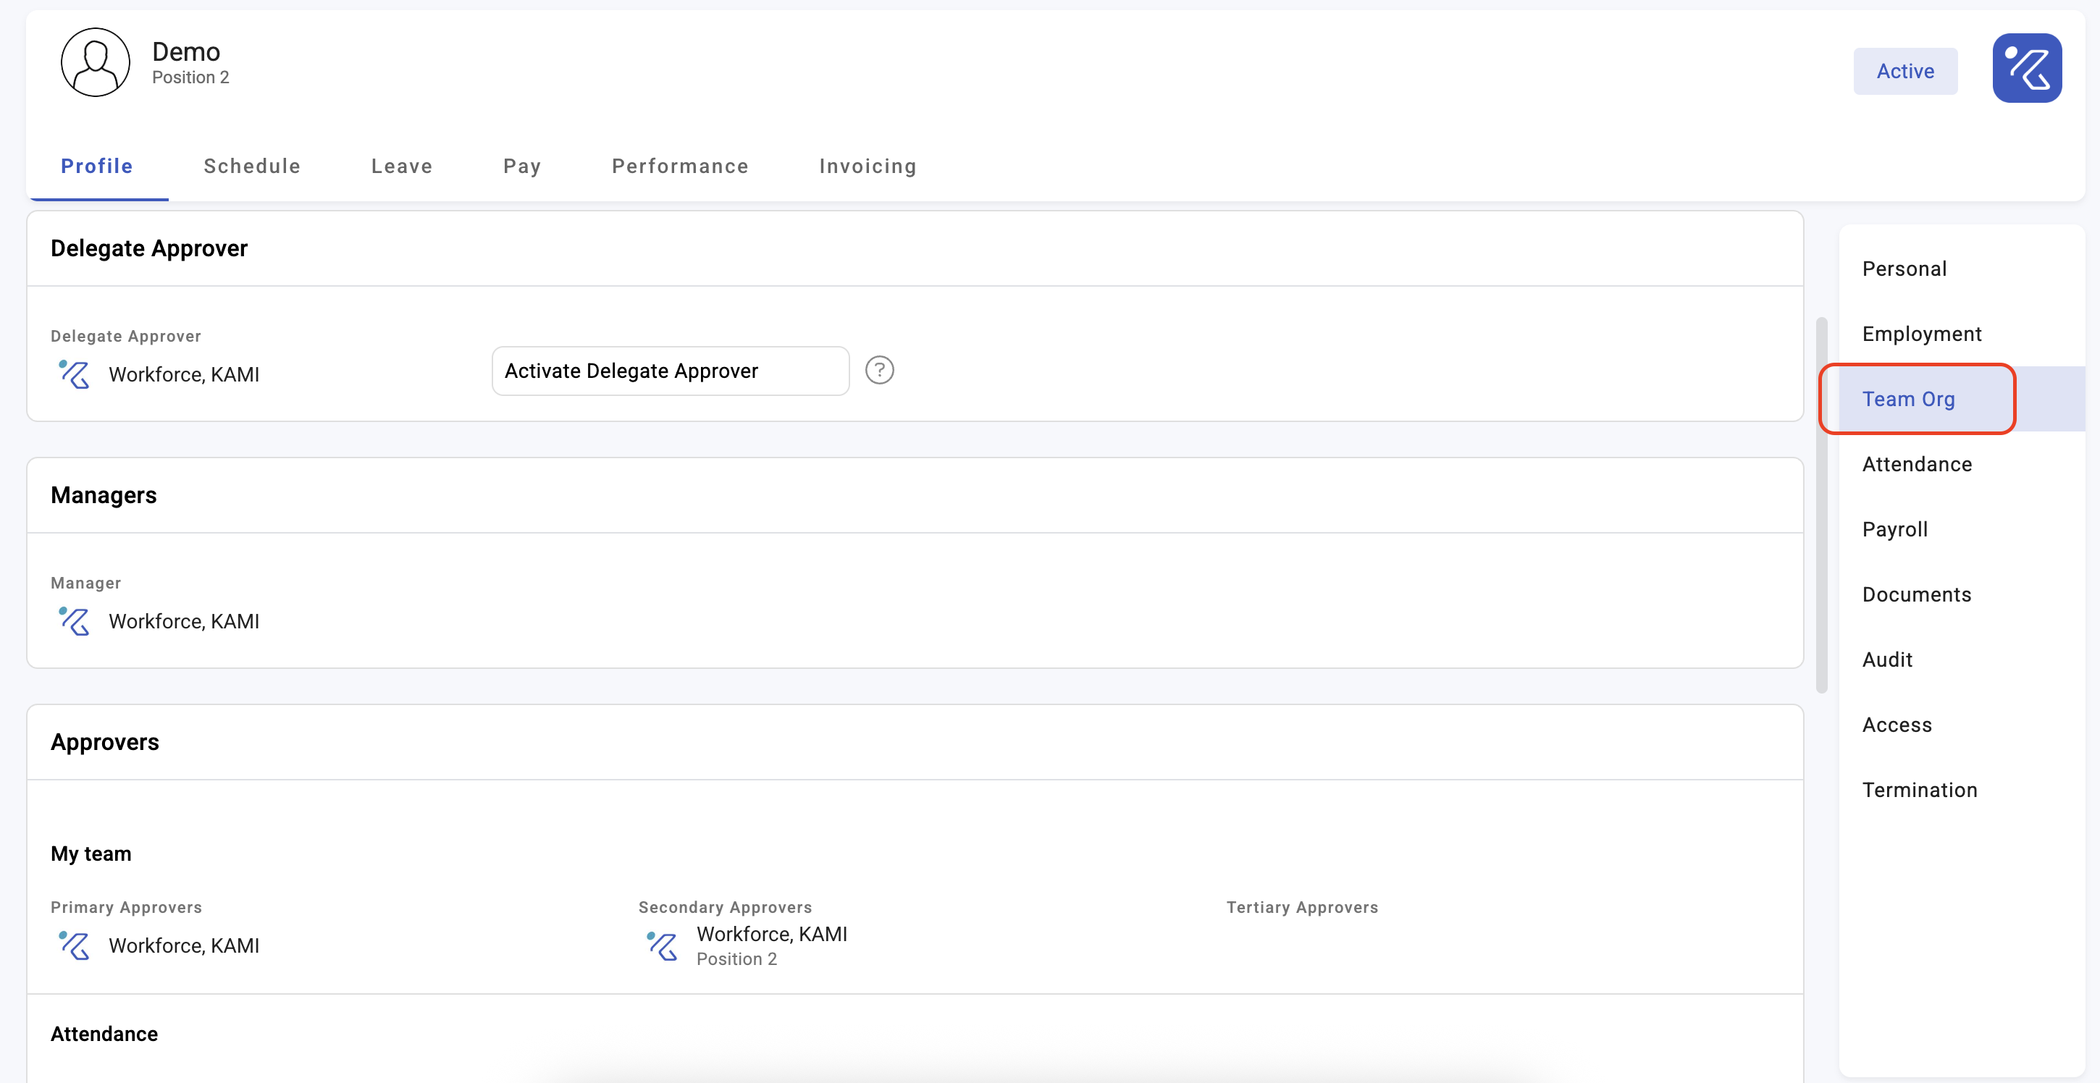Image resolution: width=2100 pixels, height=1083 pixels.
Task: Click the Delegate Approver section heading
Action: pyautogui.click(x=149, y=248)
